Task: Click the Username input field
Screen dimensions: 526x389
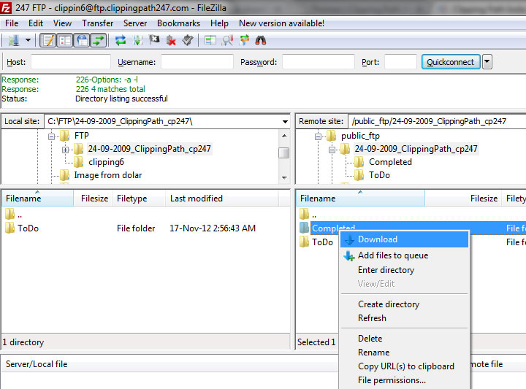Action: (x=197, y=62)
